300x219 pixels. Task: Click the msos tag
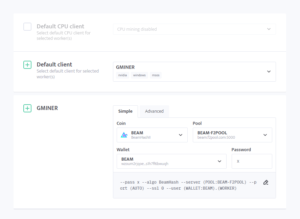156,75
